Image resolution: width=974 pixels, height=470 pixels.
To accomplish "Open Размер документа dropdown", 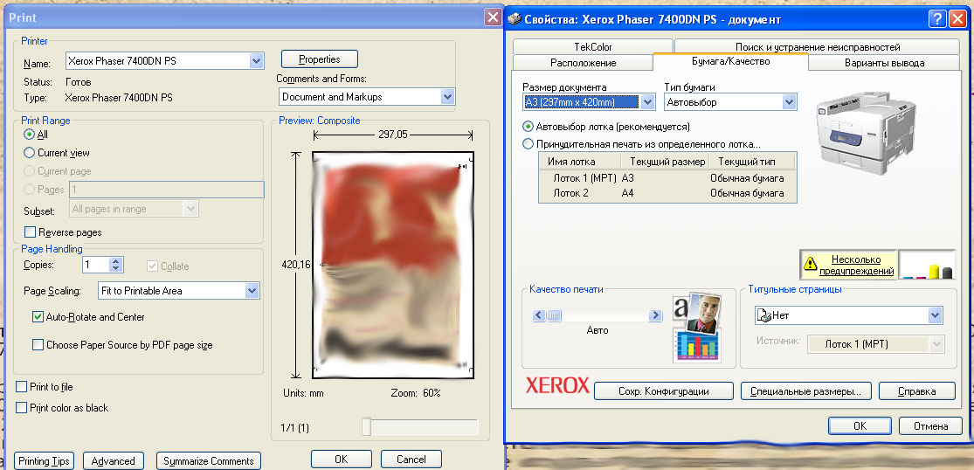I will pos(647,102).
